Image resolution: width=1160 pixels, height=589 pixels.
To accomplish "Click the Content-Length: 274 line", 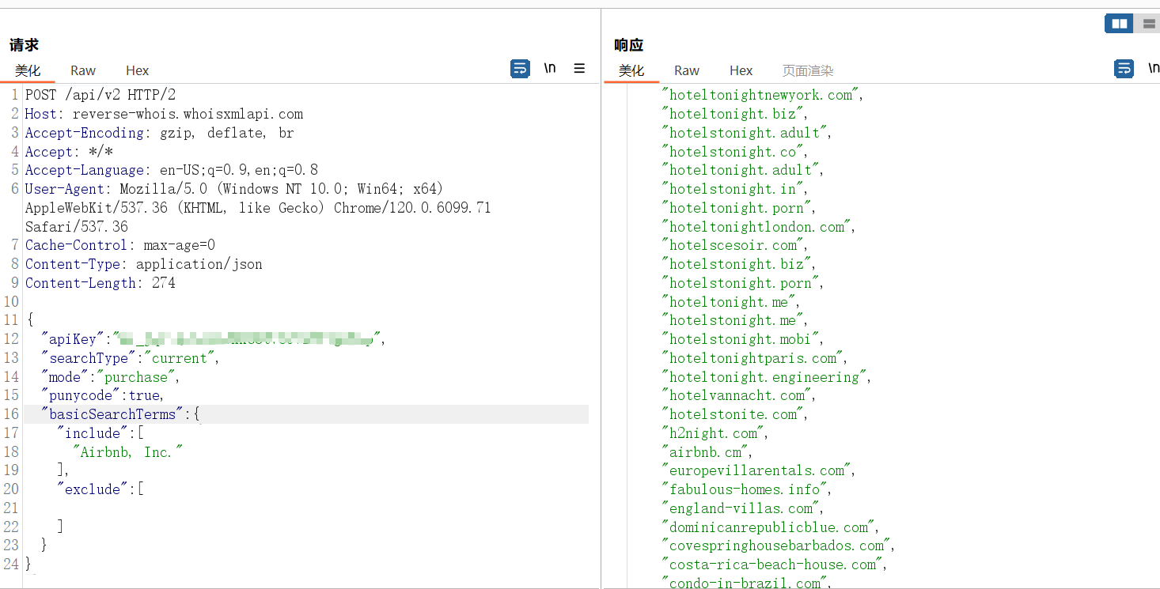I will pos(100,283).
